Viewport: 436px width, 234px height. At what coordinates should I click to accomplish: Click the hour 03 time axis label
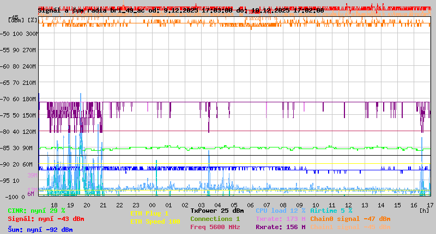[x=201, y=205]
